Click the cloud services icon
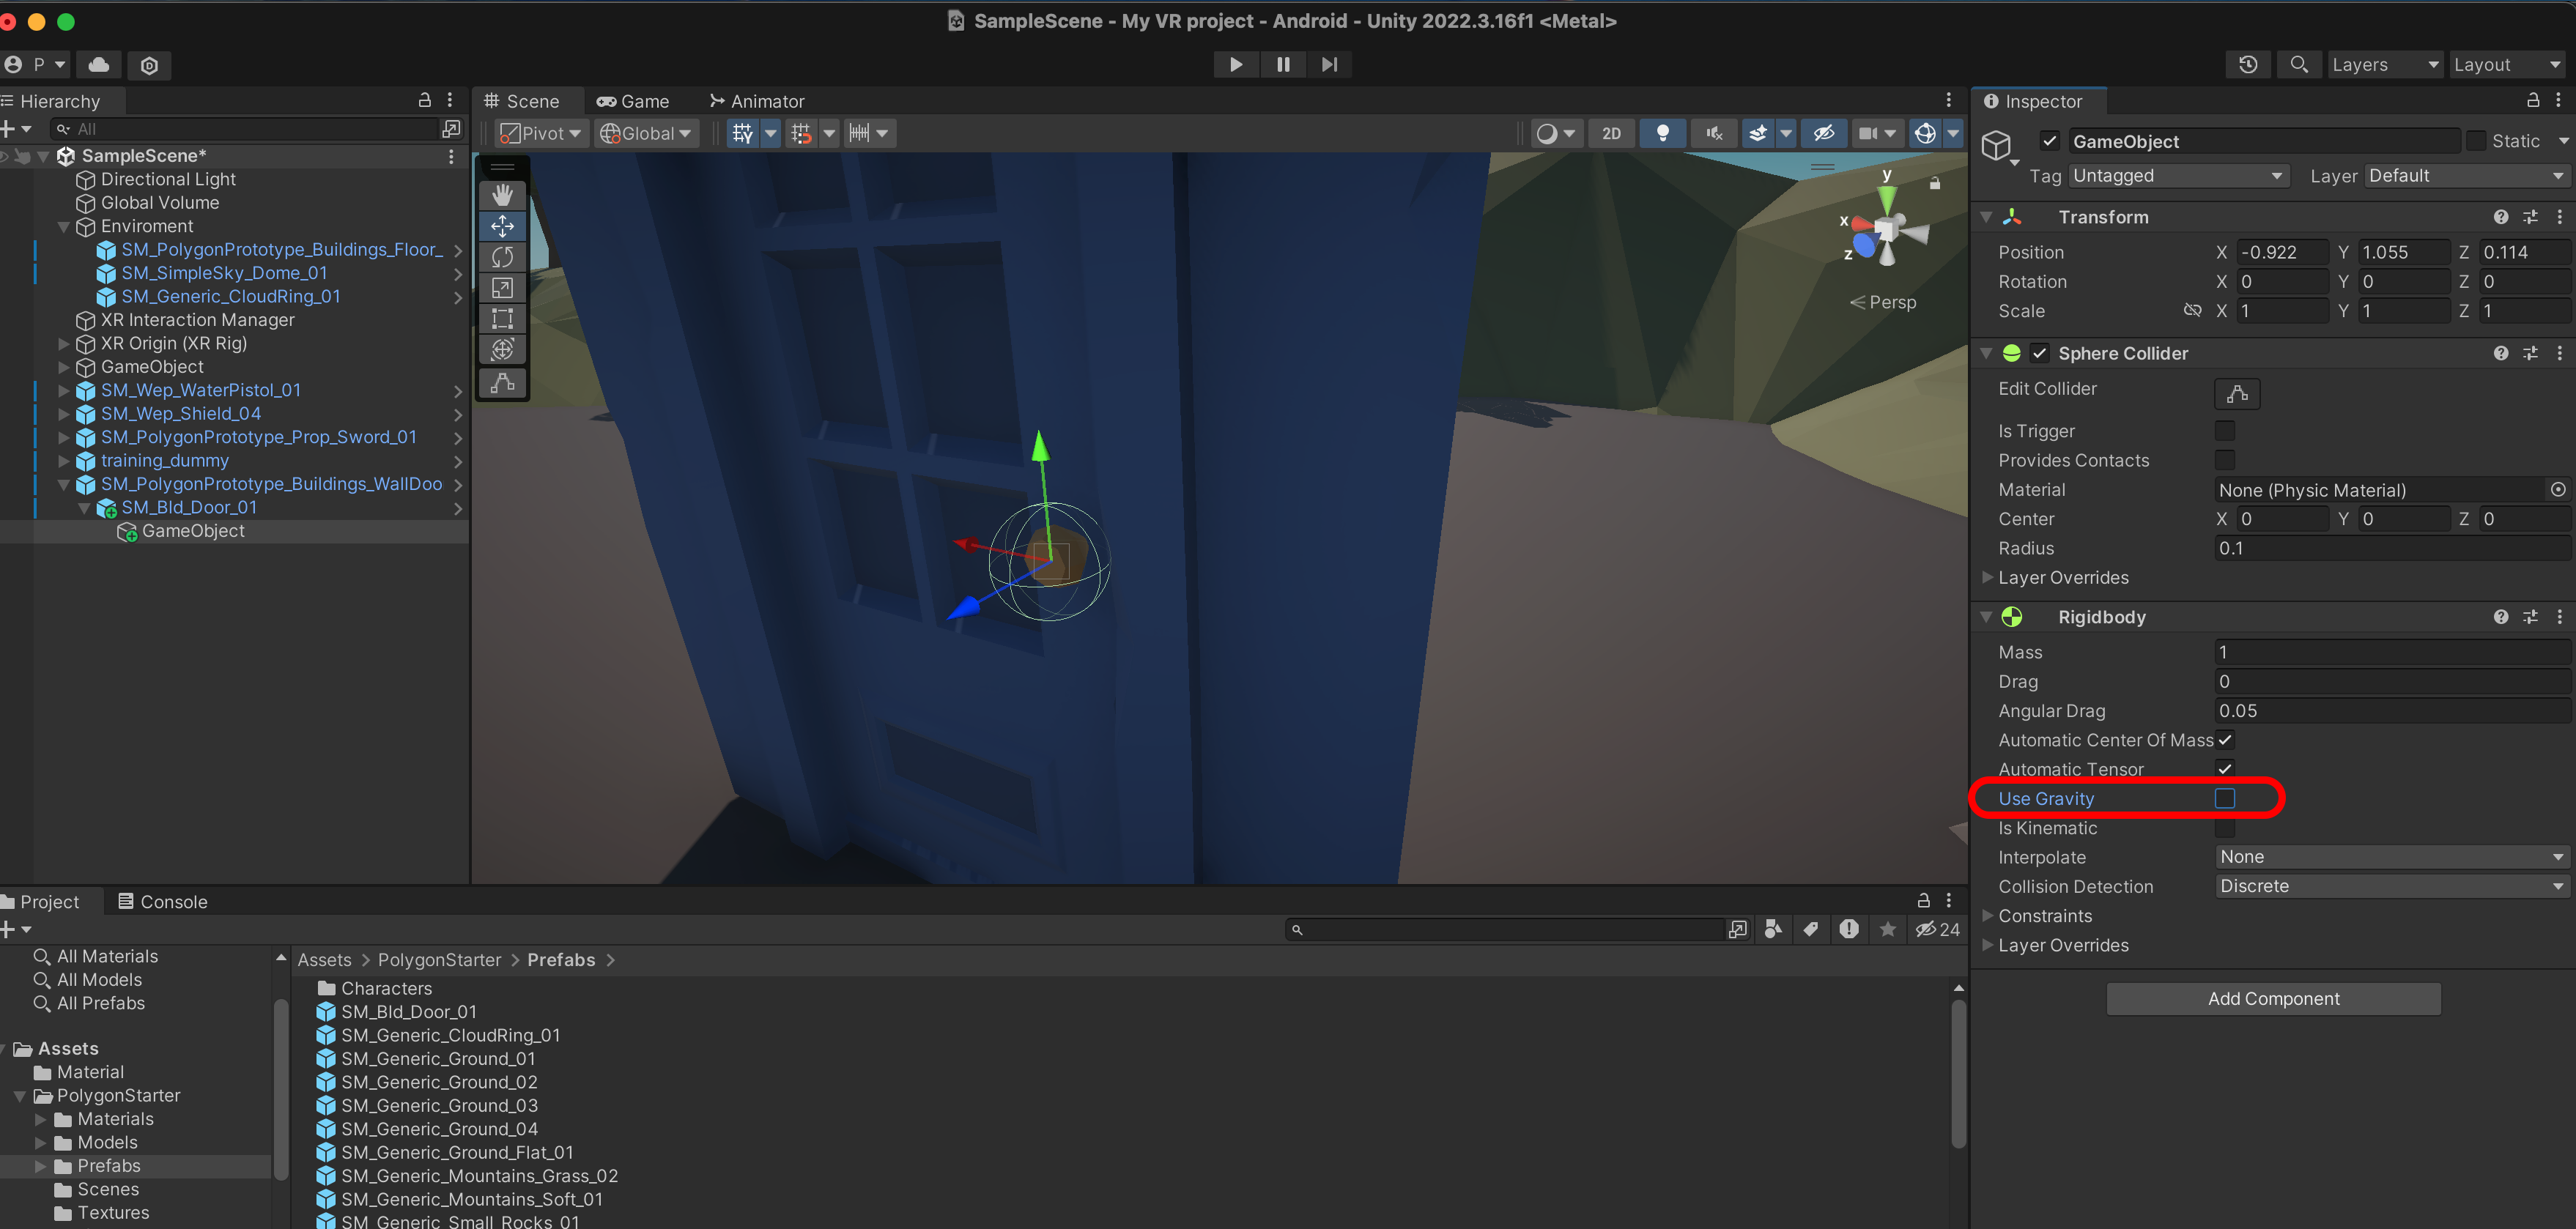Image resolution: width=2576 pixels, height=1229 pixels. pyautogui.click(x=98, y=65)
